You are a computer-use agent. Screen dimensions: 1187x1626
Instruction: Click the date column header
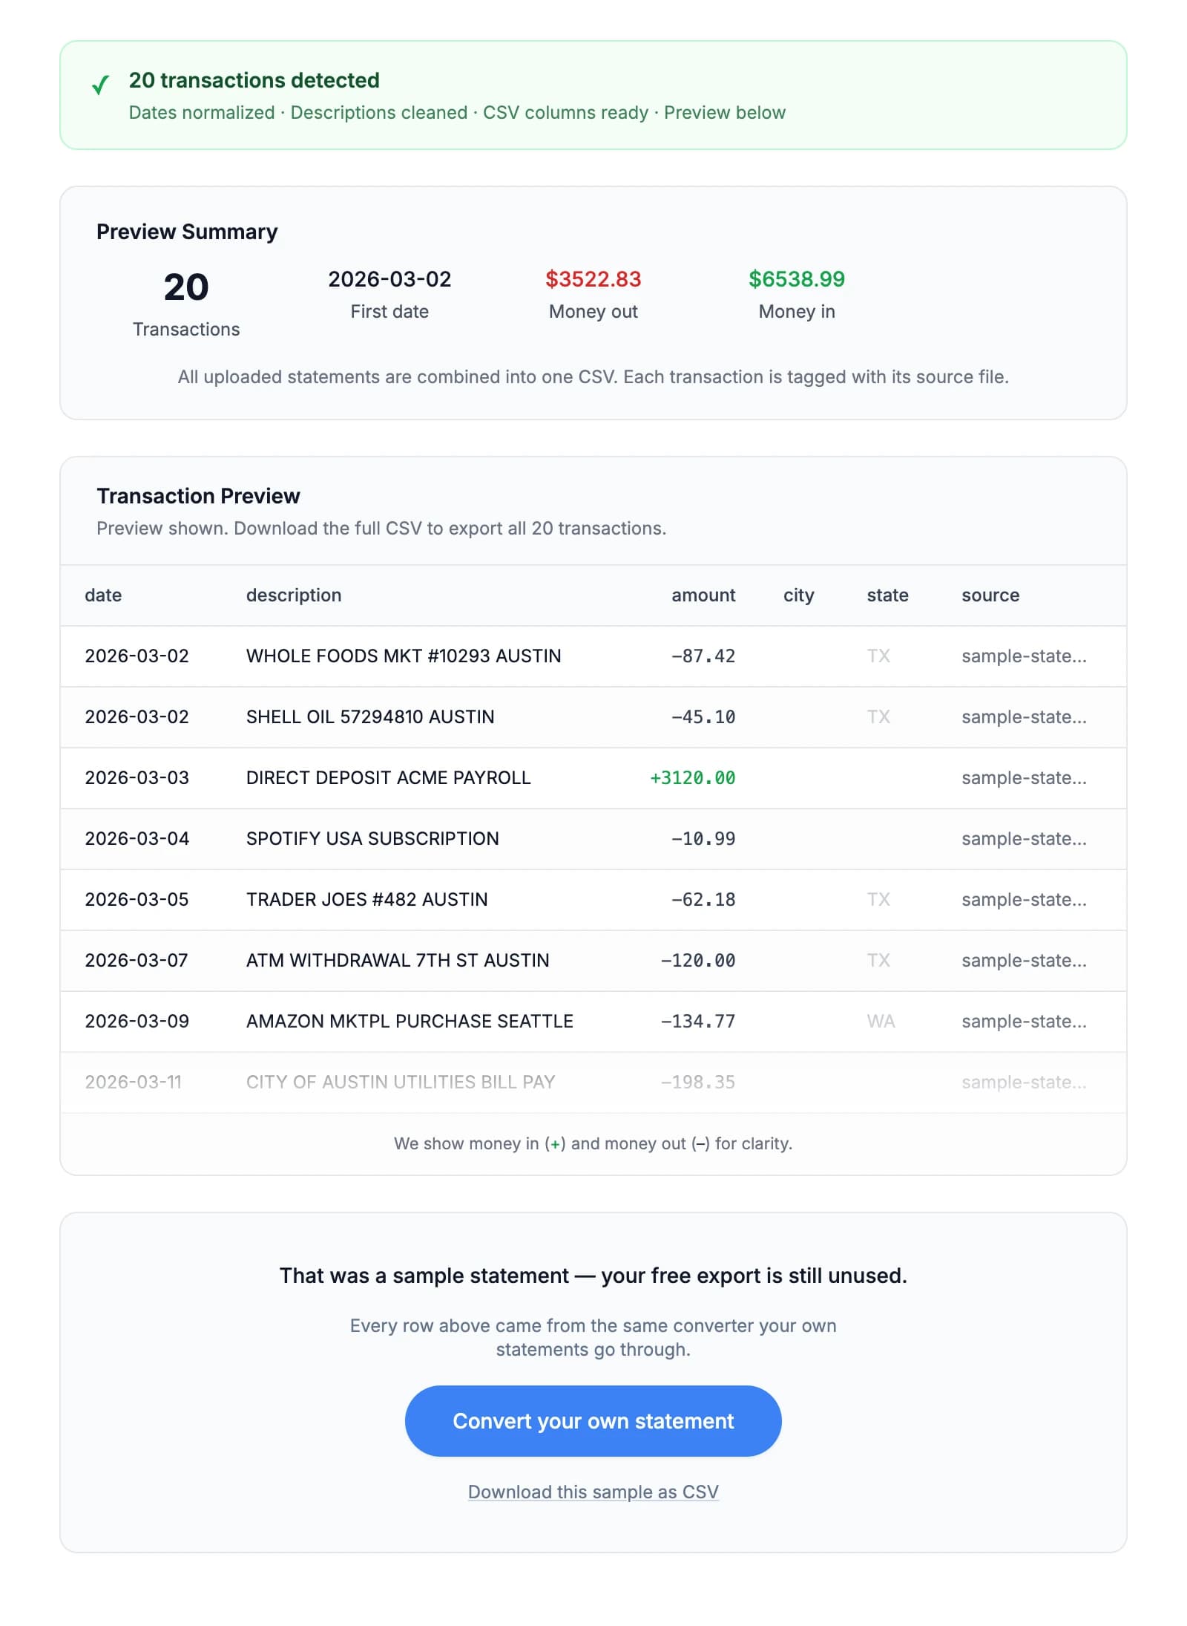103,595
